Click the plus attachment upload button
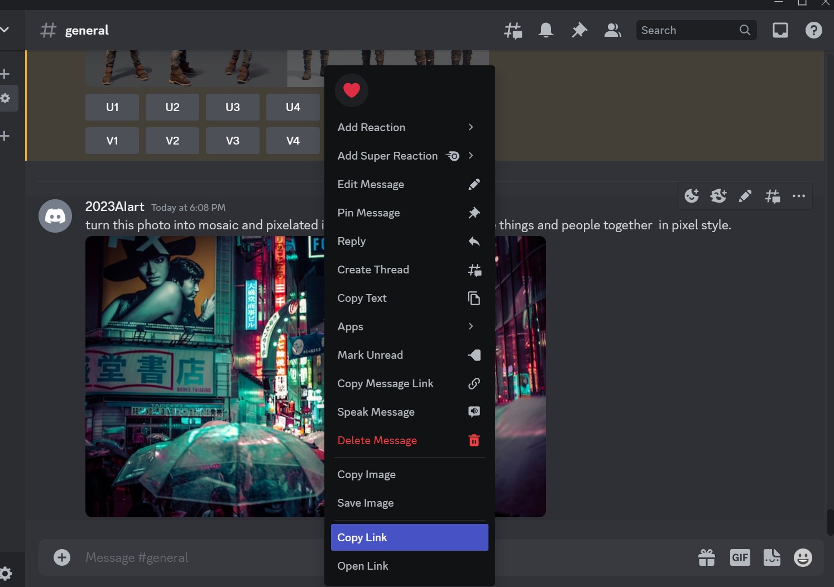 pos(62,557)
